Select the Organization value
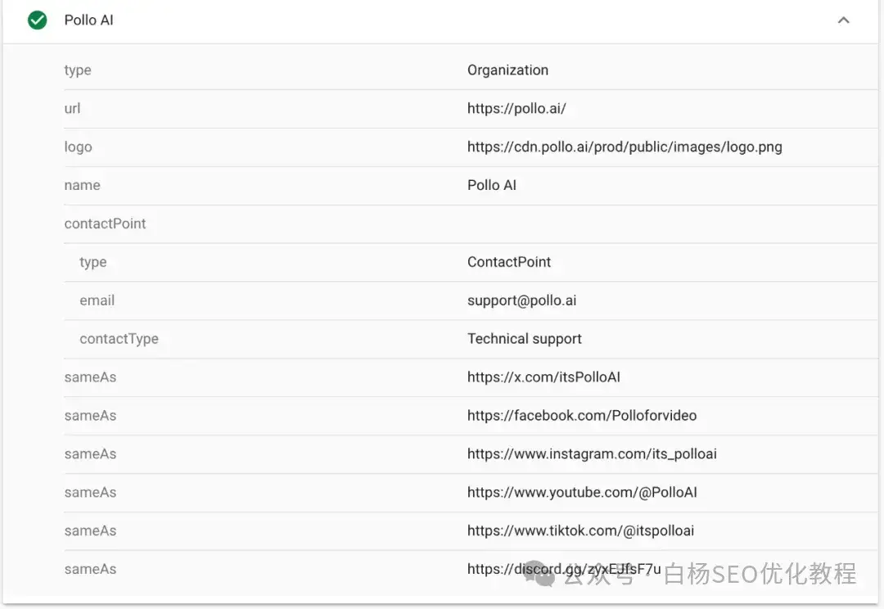 [x=507, y=70]
